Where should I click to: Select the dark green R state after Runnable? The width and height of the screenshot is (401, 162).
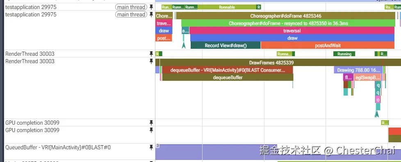pyautogui.click(x=259, y=7)
